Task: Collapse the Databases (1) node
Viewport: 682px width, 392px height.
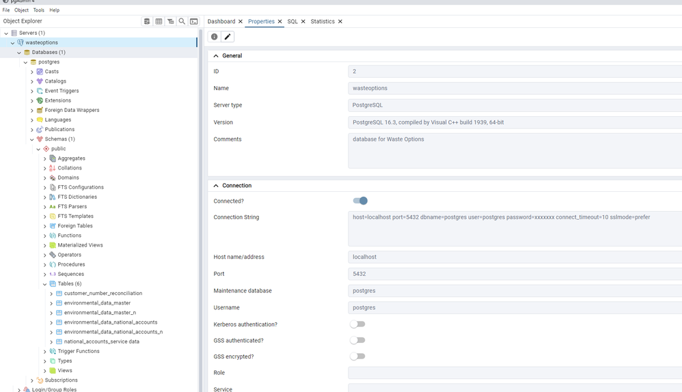Action: click(19, 52)
